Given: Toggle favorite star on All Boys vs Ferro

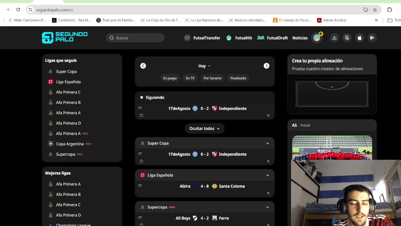Looking at the screenshot, I should pyautogui.click(x=268, y=225).
